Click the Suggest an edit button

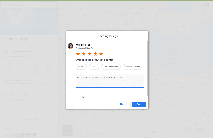click(x=29, y=119)
